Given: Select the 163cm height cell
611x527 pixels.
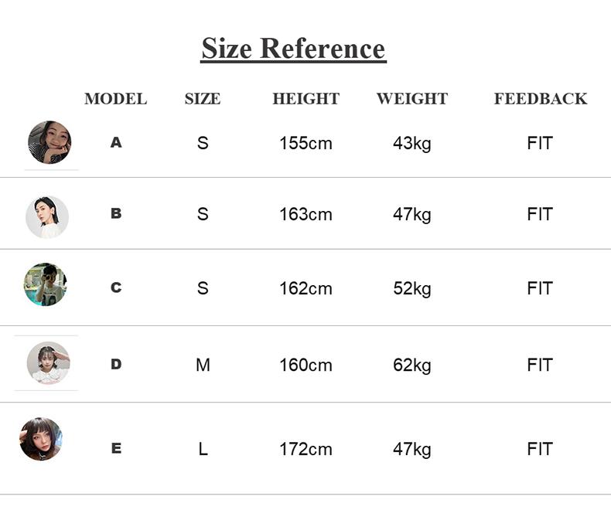Looking at the screenshot, I should coord(305,215).
